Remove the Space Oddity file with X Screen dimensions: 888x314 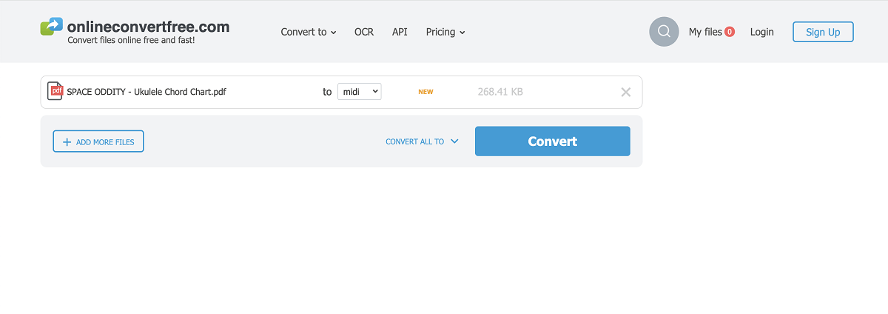pyautogui.click(x=625, y=93)
